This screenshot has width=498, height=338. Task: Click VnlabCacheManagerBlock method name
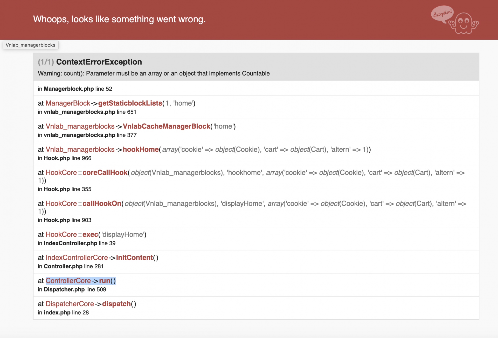pos(166,126)
